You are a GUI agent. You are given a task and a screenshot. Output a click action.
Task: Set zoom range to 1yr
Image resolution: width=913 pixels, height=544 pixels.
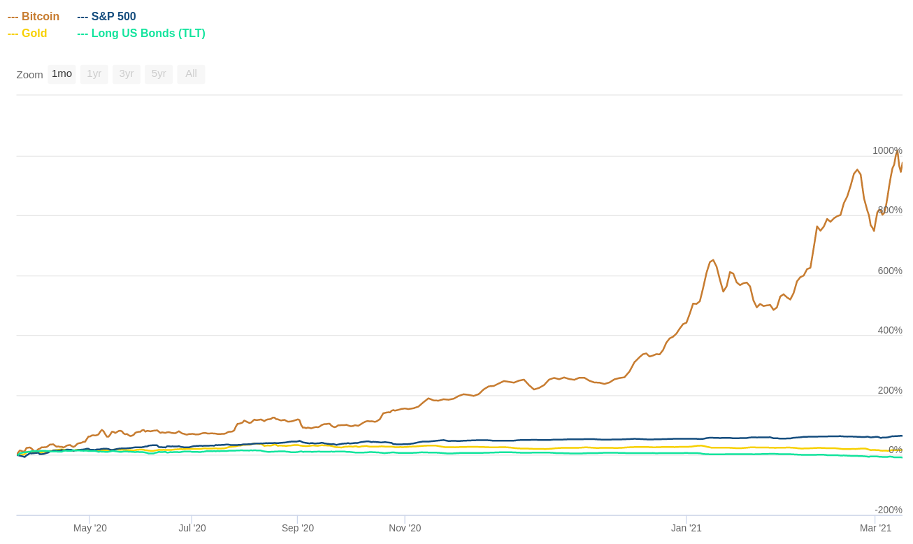(x=94, y=73)
